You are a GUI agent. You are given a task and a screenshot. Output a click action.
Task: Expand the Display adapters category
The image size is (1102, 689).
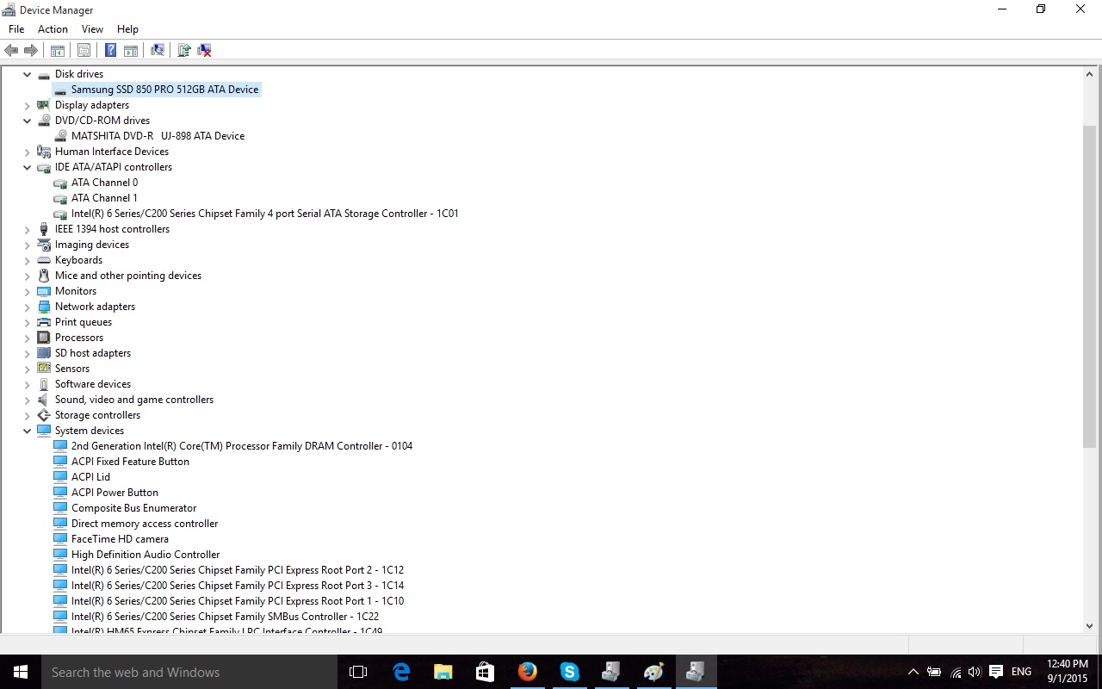pyautogui.click(x=28, y=105)
